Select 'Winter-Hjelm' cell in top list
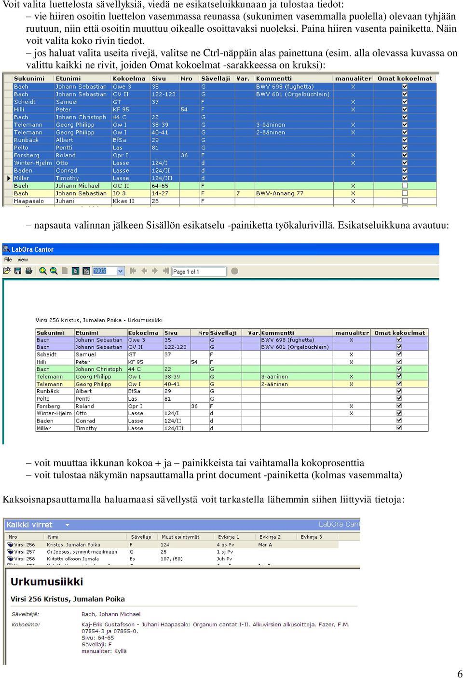Viewport: 463px width, 678px height. click(x=33, y=163)
